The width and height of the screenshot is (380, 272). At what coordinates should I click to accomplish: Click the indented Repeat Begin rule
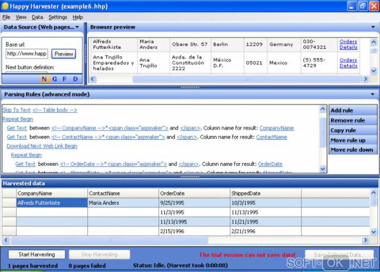point(26,155)
